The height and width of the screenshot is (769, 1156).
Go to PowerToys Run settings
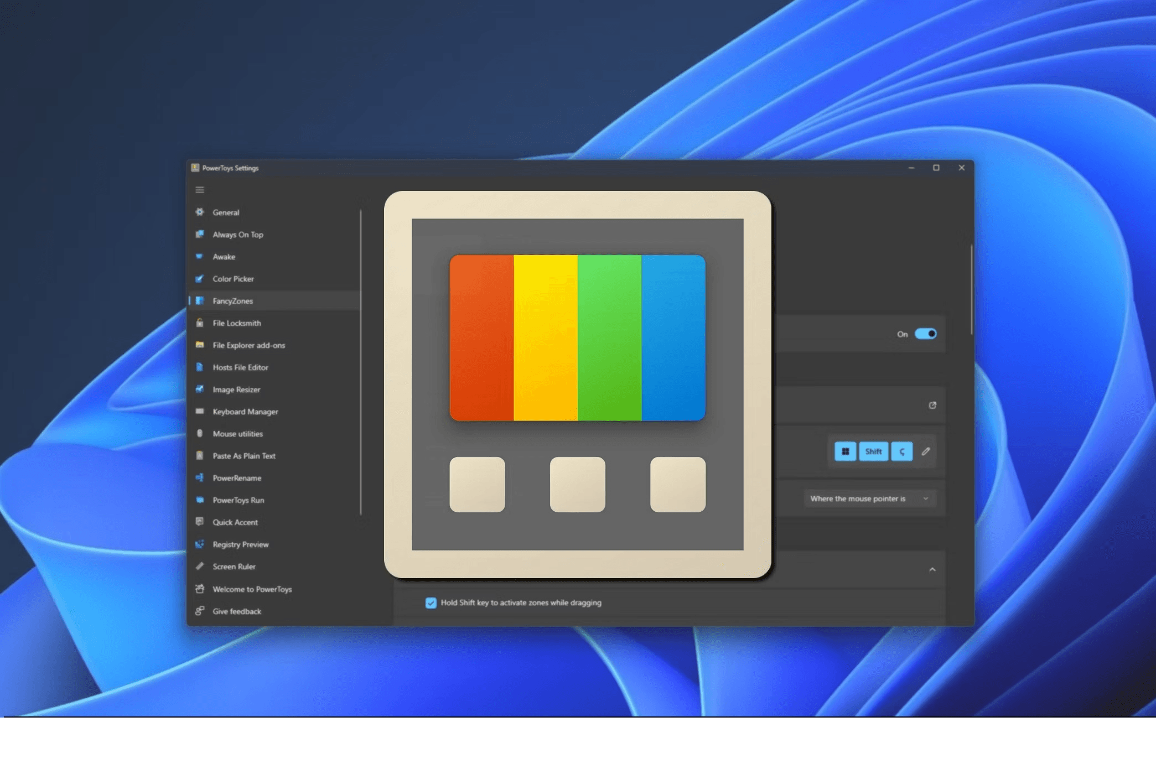274,500
